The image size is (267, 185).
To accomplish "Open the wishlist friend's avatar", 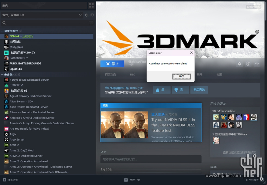I will [x=216, y=140].
